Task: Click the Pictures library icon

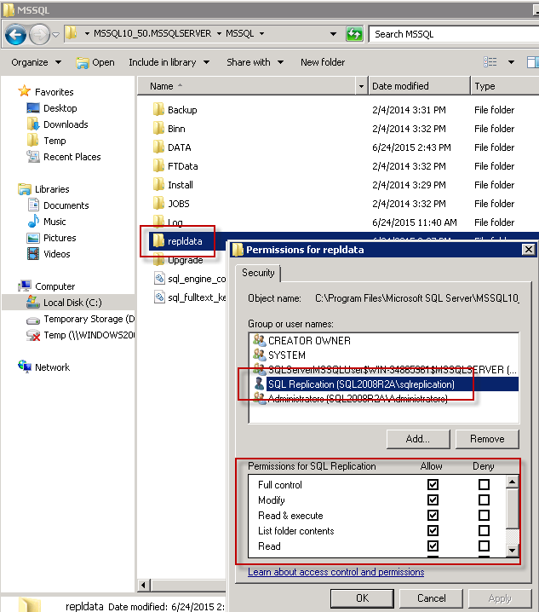Action: coord(33,238)
